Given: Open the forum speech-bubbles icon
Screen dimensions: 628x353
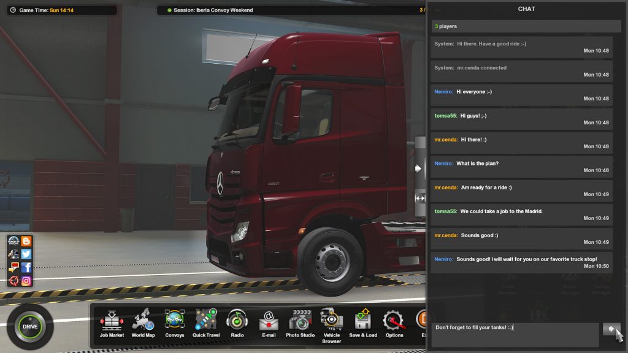Looking at the screenshot, I should (13, 267).
